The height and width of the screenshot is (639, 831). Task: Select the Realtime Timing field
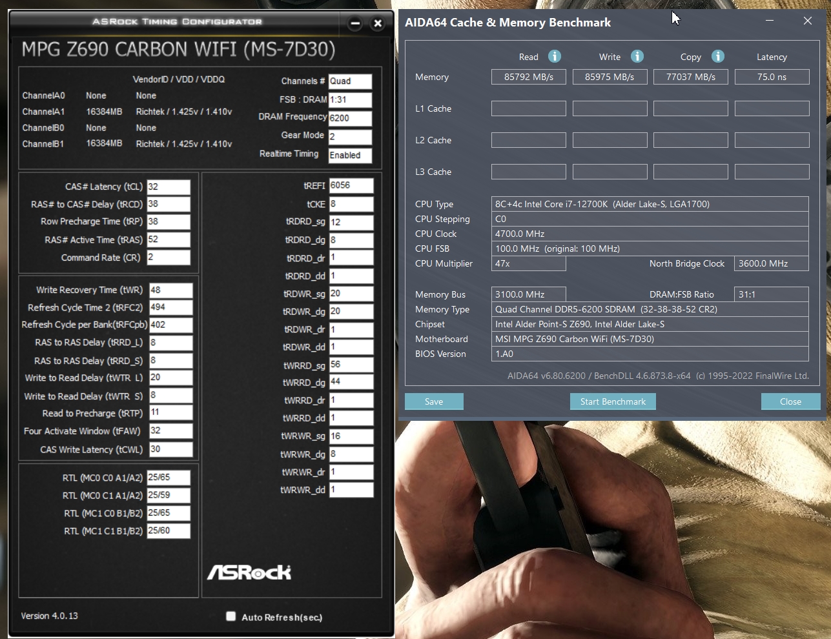coord(350,156)
